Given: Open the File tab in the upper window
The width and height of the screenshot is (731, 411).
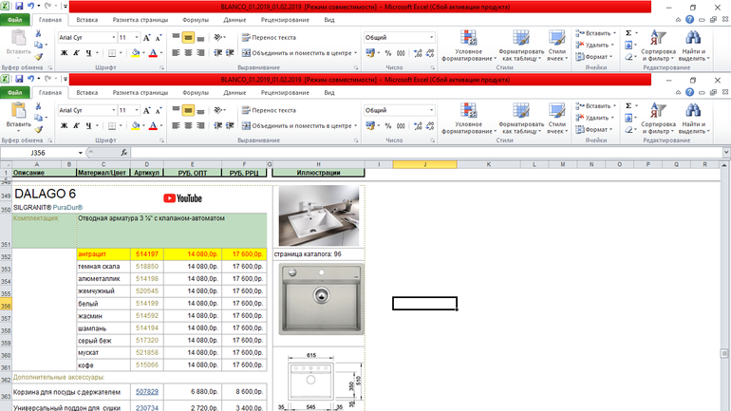Looking at the screenshot, I should pos(15,19).
